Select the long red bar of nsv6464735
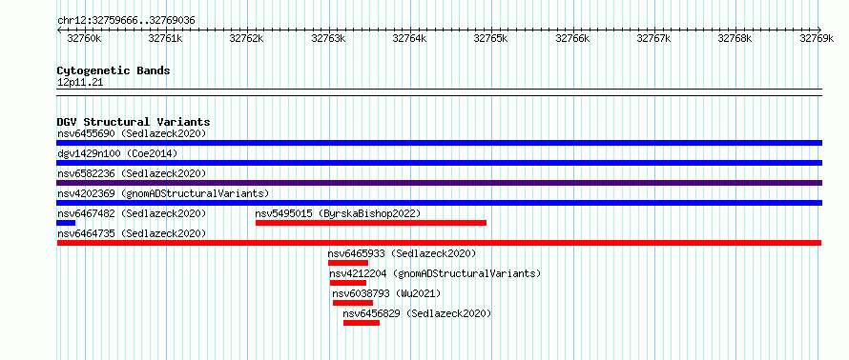The image size is (849, 360). (x=439, y=243)
